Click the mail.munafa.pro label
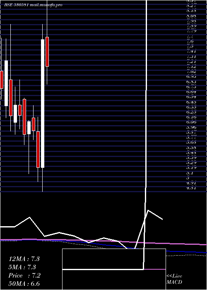Screen dimensions: 207x290 point(46,5)
